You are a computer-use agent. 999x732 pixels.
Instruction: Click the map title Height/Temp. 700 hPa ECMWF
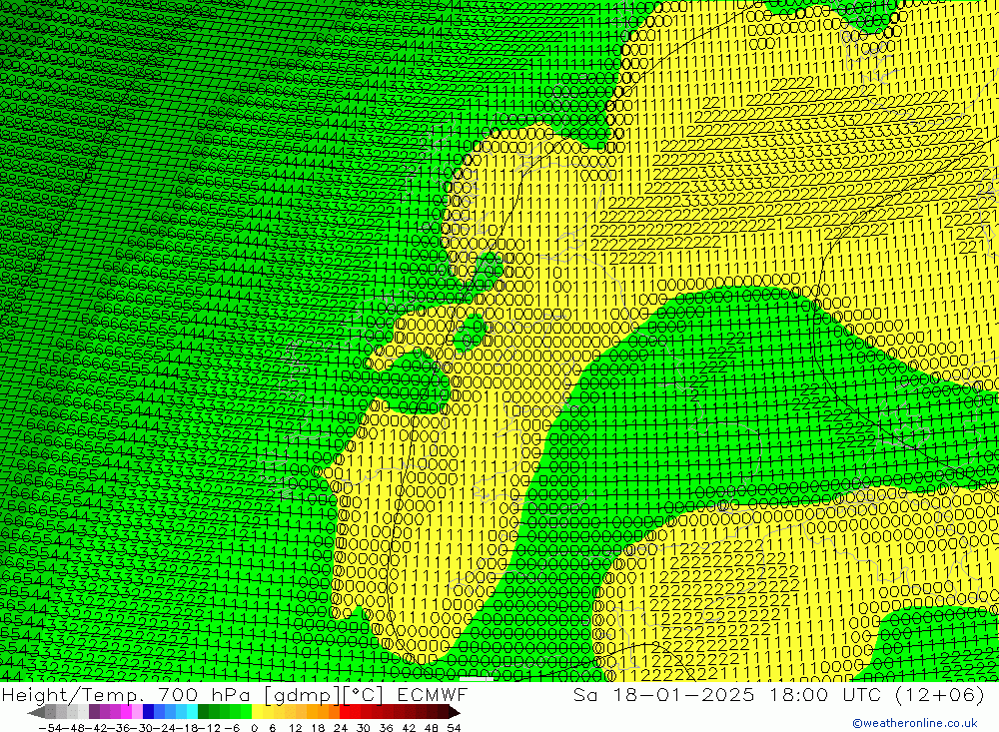235,694
